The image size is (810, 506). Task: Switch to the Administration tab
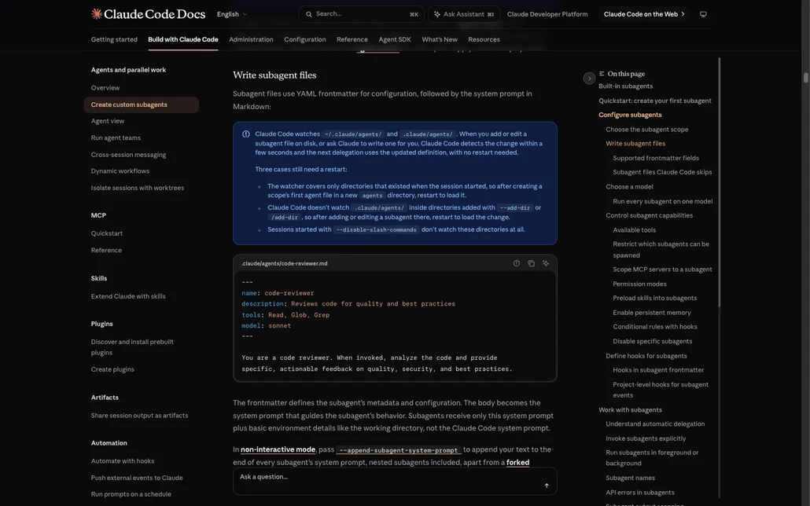(251, 39)
